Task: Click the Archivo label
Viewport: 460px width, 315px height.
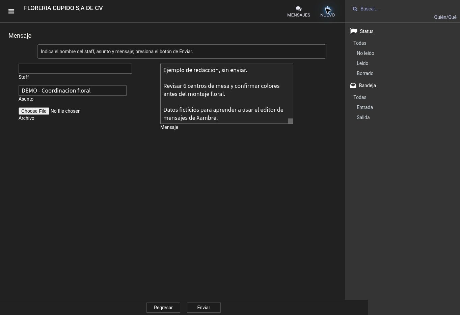Action: 26,118
